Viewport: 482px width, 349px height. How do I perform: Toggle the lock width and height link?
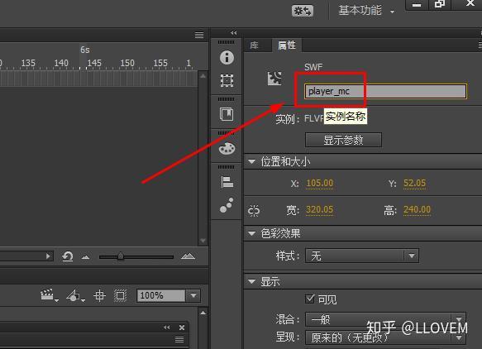254,211
